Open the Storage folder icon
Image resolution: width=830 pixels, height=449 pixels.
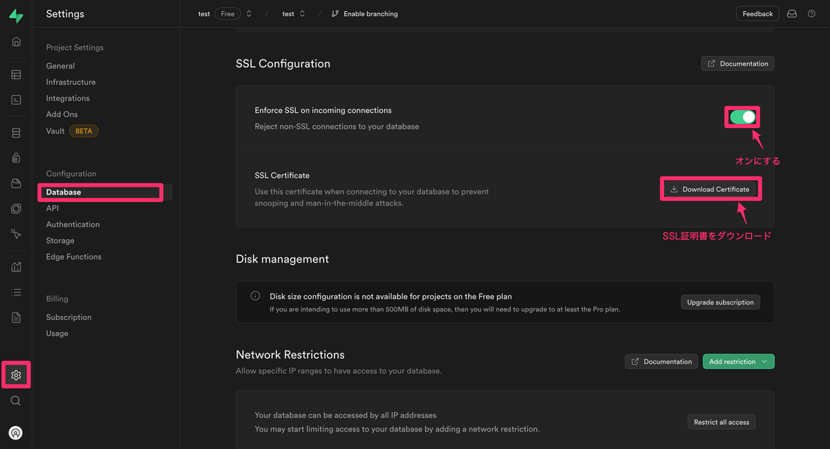click(x=16, y=183)
